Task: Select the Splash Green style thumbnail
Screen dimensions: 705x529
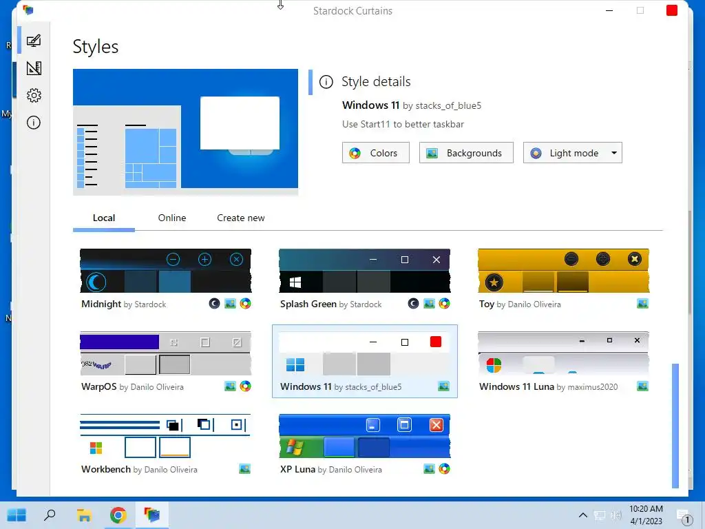Action: click(x=364, y=271)
